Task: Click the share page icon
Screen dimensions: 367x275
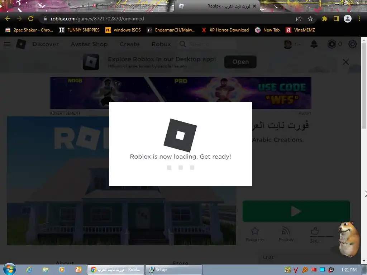Action: [299, 19]
